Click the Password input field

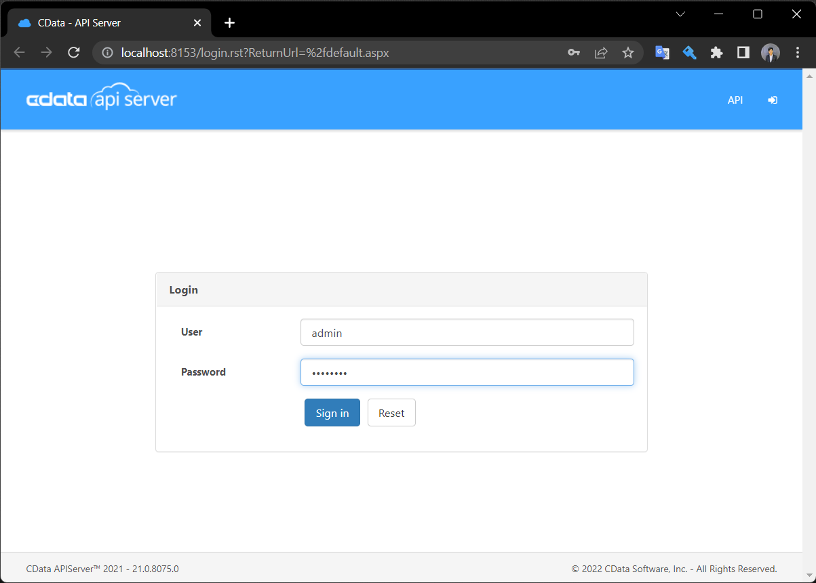[467, 372]
